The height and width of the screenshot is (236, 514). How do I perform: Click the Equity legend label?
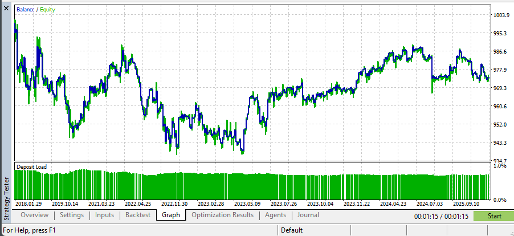(x=47, y=10)
